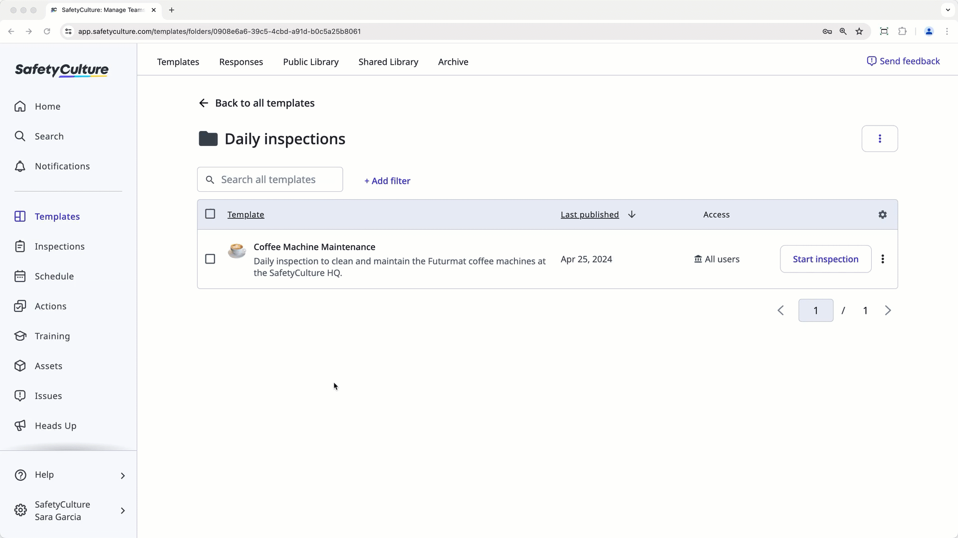The width and height of the screenshot is (958, 538).
Task: Click Send feedback link
Action: click(x=904, y=61)
